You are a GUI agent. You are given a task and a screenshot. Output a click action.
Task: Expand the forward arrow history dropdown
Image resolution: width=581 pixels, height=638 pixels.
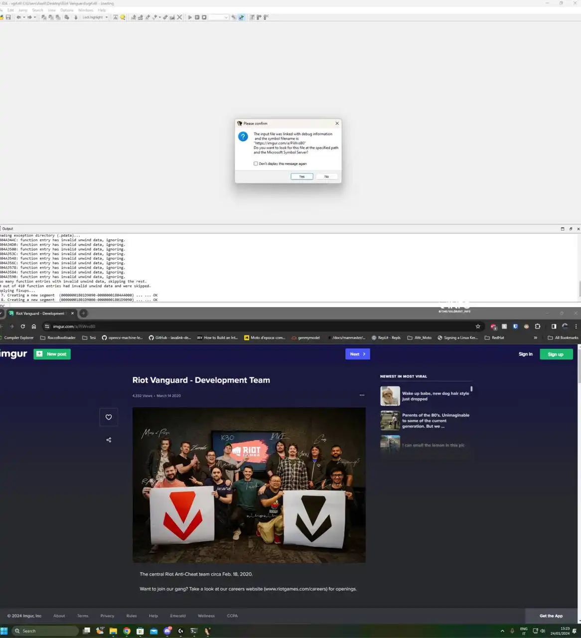tap(35, 17)
